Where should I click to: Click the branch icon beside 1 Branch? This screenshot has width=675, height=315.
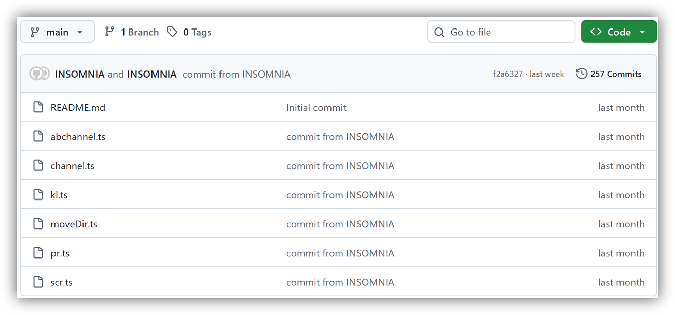[x=109, y=32]
